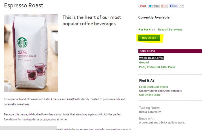Open the Read all 83 reviews link
The width and height of the screenshot is (202, 130).
(x=170, y=29)
